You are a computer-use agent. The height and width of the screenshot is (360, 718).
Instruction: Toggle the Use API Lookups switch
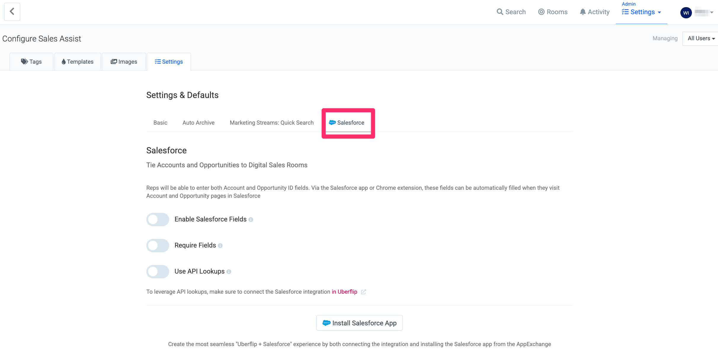coord(158,271)
